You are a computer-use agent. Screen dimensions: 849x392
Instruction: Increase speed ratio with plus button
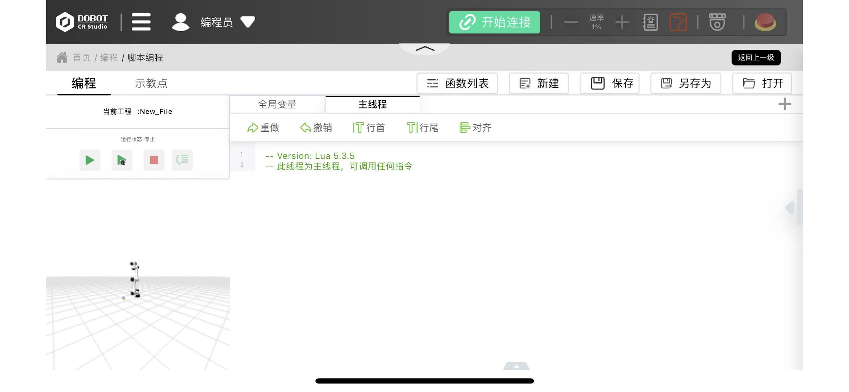622,22
